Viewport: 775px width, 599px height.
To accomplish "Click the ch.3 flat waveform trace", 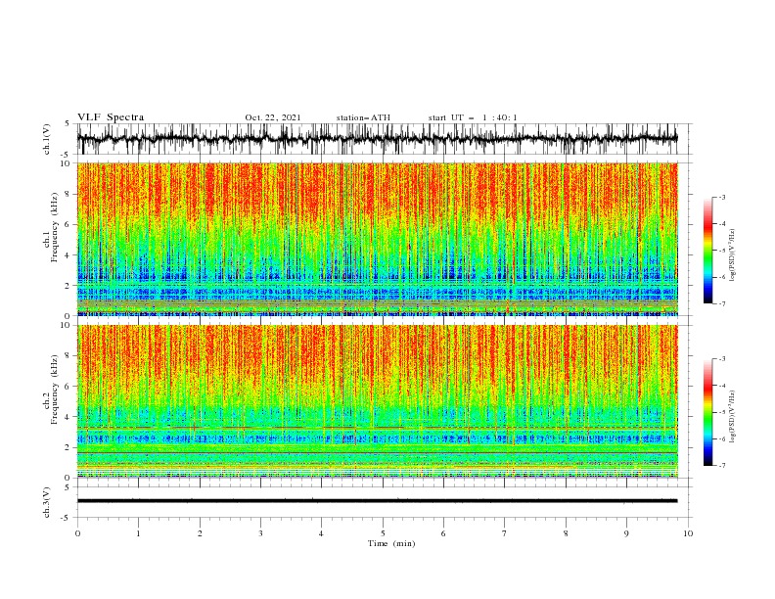I will (x=377, y=501).
